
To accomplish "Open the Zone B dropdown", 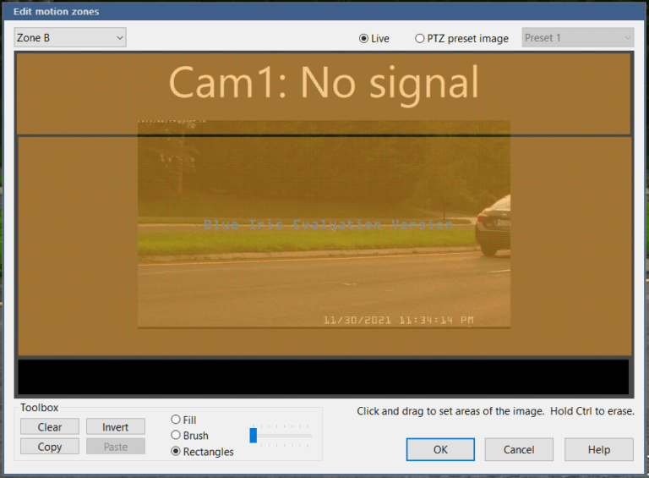I will pos(70,38).
